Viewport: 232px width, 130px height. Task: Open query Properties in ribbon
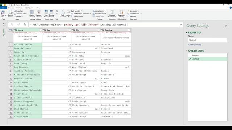click(18, 11)
